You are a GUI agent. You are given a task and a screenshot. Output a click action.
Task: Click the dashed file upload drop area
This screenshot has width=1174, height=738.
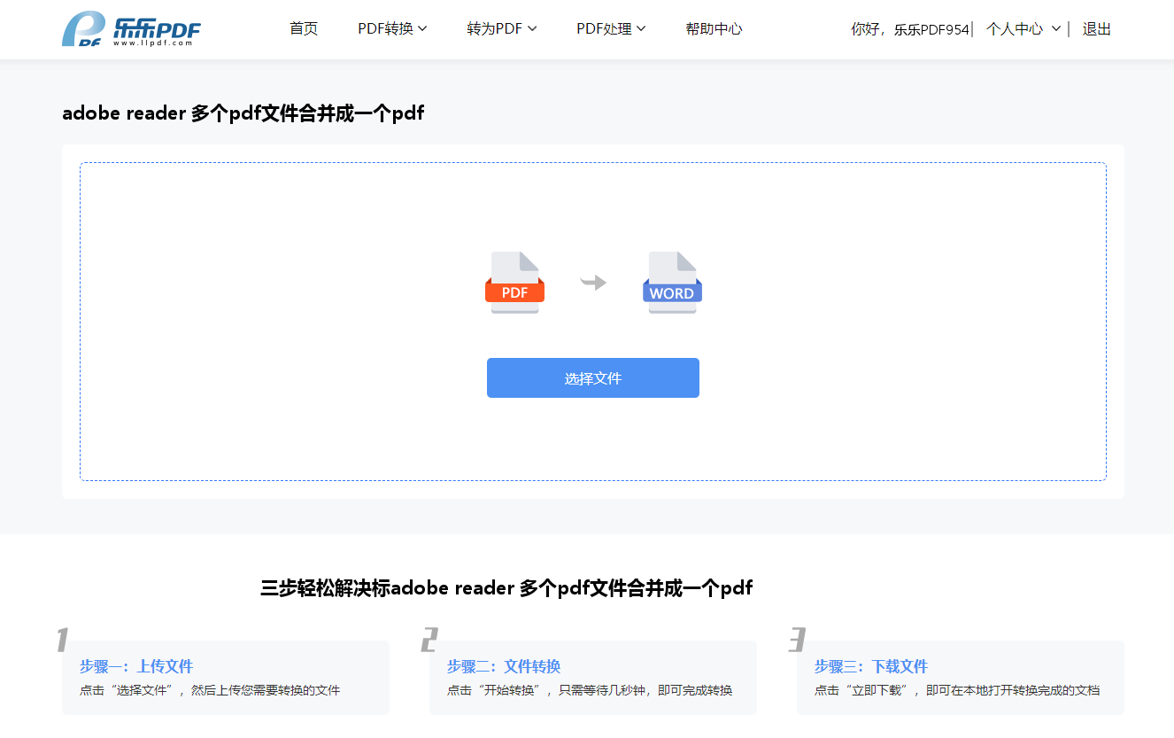[x=593, y=322]
